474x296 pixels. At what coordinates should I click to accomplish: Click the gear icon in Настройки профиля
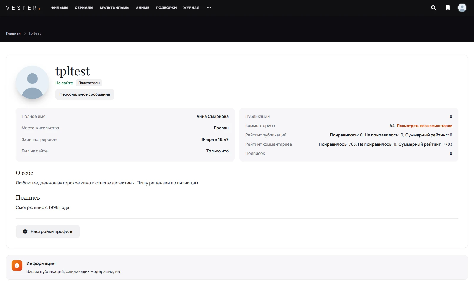click(25, 231)
